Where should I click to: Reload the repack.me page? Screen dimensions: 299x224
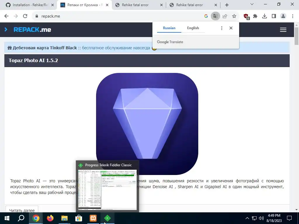pyautogui.click(x=25, y=16)
